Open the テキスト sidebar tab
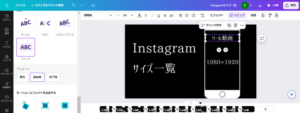The image size is (300, 113). (x=7, y=44)
